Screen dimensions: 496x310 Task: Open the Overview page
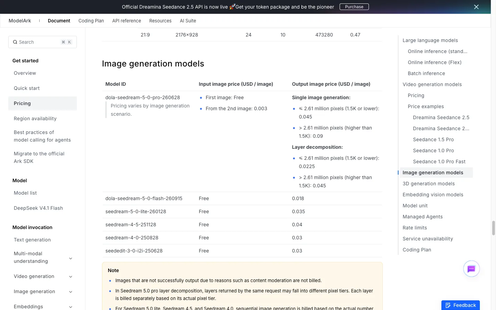tap(25, 73)
